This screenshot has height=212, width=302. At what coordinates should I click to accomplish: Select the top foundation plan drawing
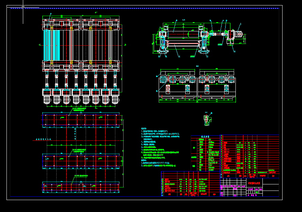pos(82,120)
